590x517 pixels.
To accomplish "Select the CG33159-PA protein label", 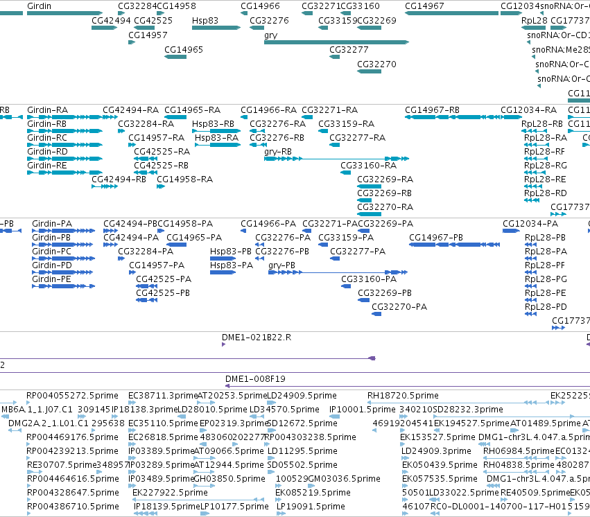I will point(346,238).
